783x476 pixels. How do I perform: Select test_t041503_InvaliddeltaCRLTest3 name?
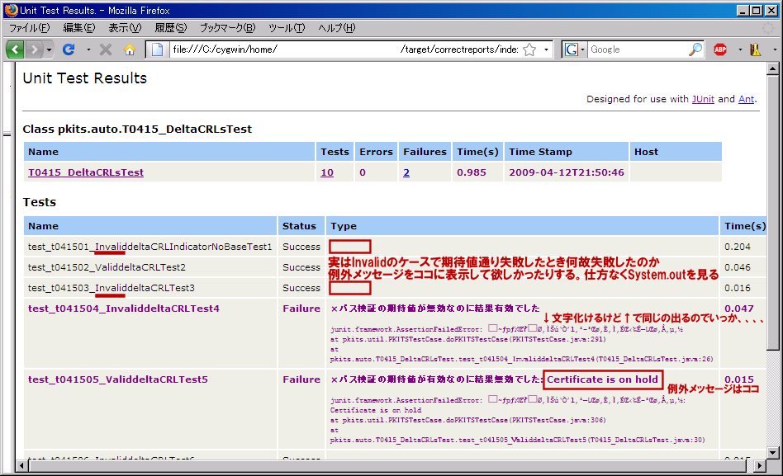(112, 288)
